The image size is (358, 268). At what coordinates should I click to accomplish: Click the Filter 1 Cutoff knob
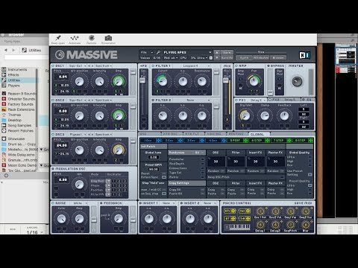tap(163, 81)
